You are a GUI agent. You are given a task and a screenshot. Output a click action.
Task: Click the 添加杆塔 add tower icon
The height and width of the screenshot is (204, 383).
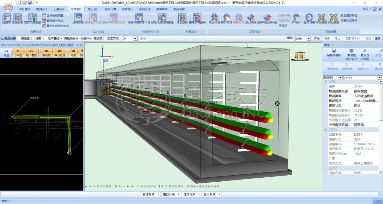[x=214, y=18]
